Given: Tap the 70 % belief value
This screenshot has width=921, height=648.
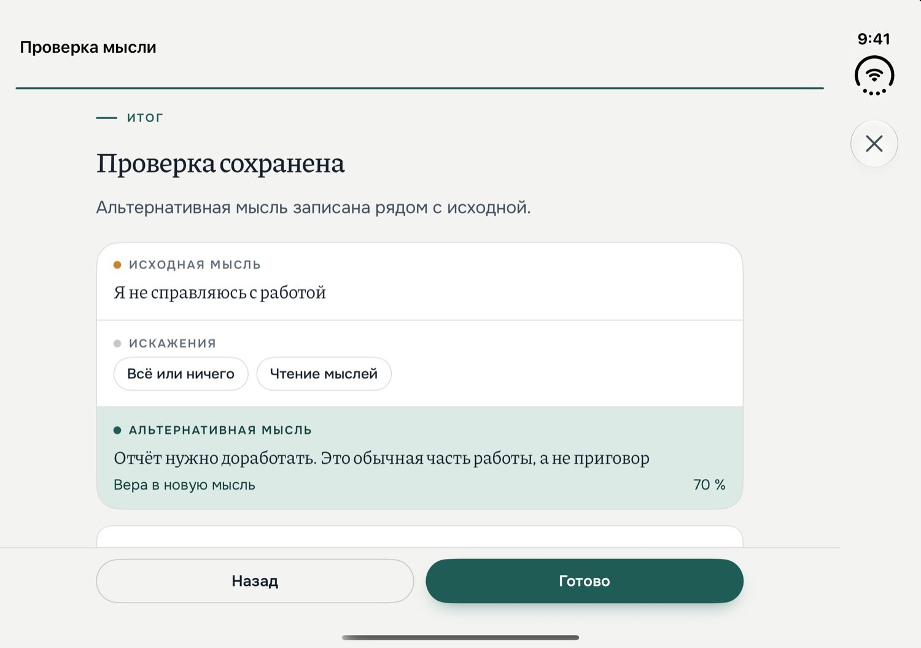Looking at the screenshot, I should [709, 485].
